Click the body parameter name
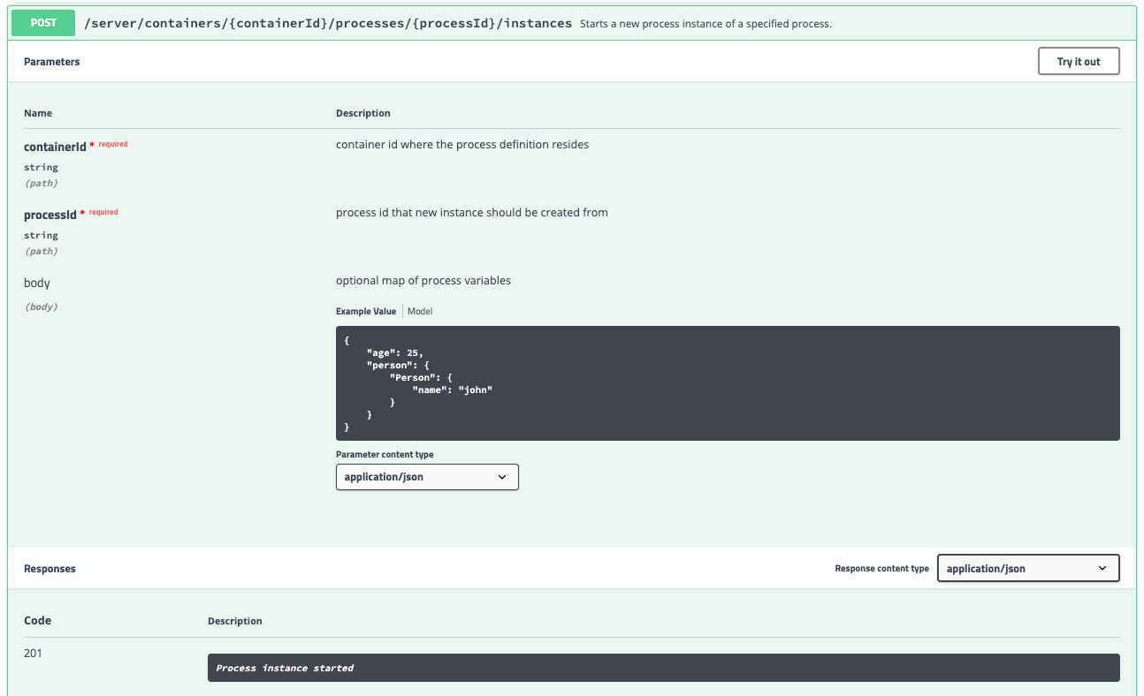Screen dimensions: 1144x696 [37, 284]
